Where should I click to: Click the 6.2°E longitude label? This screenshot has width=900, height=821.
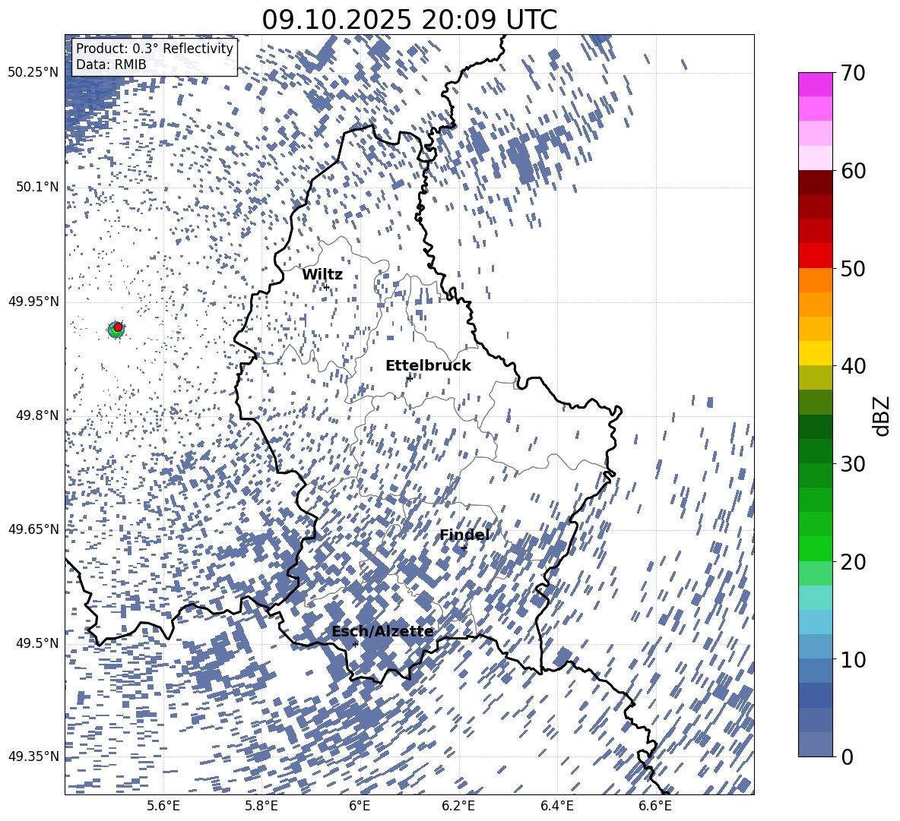458,806
